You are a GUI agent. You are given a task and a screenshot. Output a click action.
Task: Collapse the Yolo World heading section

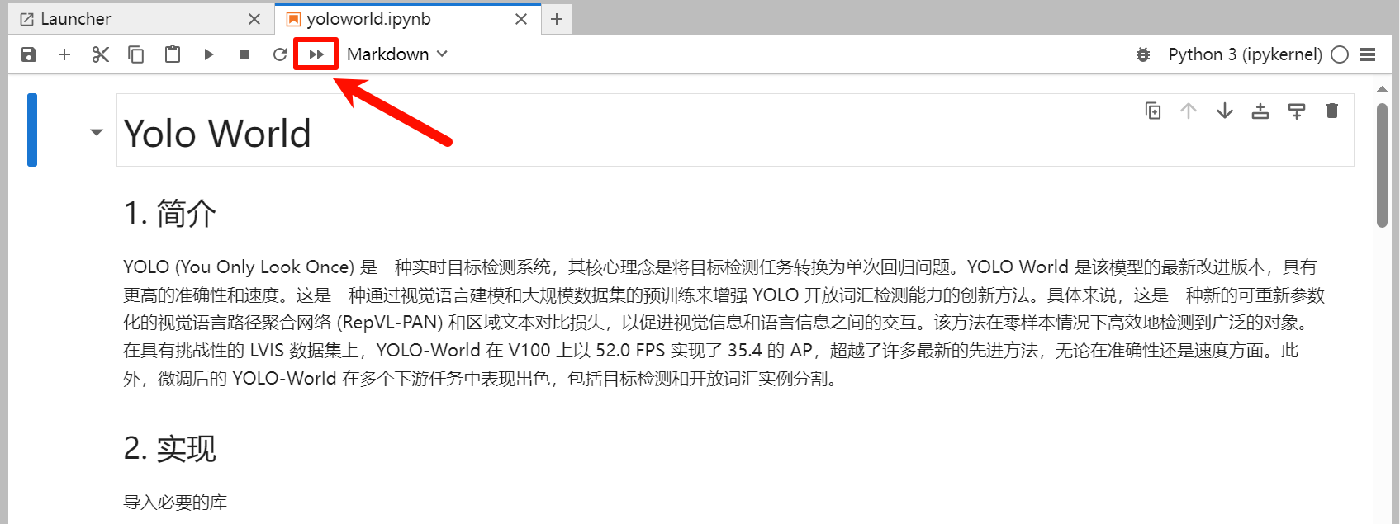[x=97, y=132]
